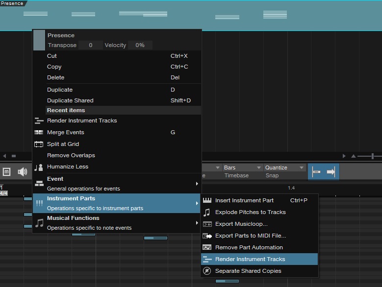
Task: Click the Musical Functions note icon
Action: point(39,223)
